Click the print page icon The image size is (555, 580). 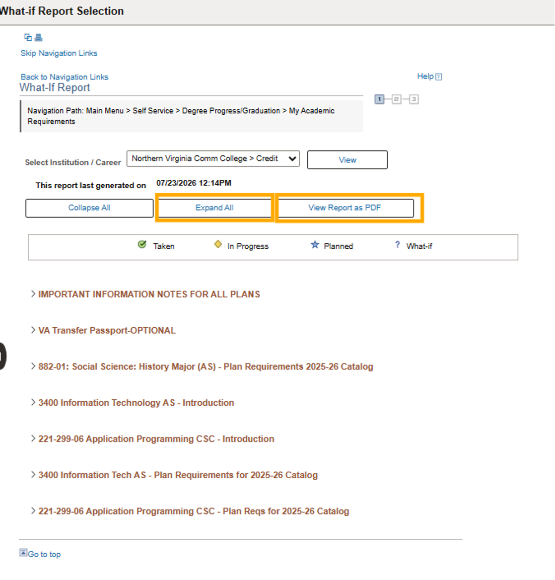pos(38,37)
